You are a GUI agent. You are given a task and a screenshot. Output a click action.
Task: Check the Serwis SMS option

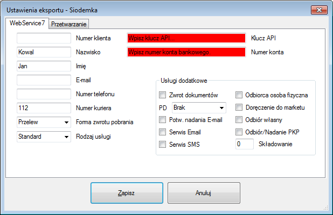(163, 145)
